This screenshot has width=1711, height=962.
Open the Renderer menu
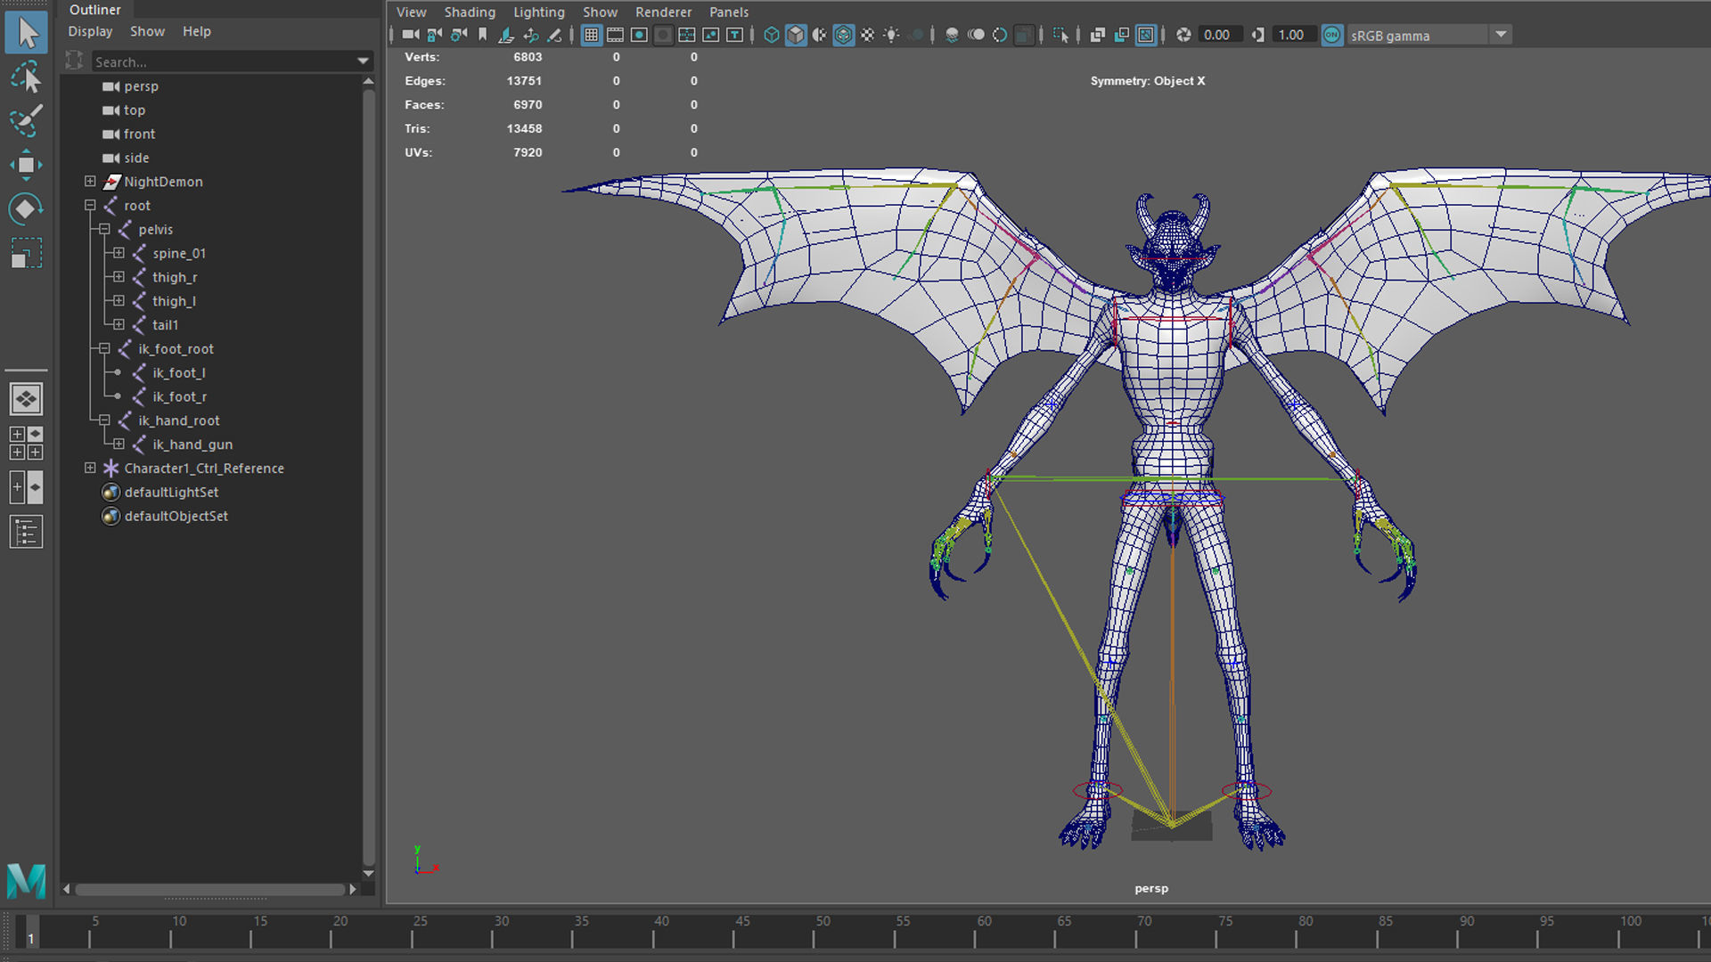tap(663, 12)
